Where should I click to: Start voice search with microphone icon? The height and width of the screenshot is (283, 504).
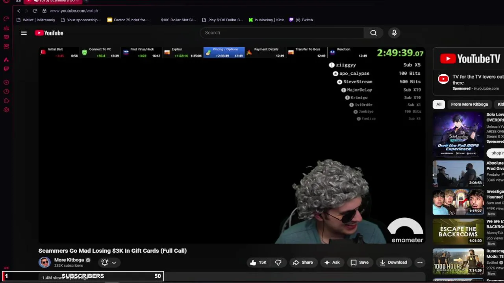[x=394, y=33]
